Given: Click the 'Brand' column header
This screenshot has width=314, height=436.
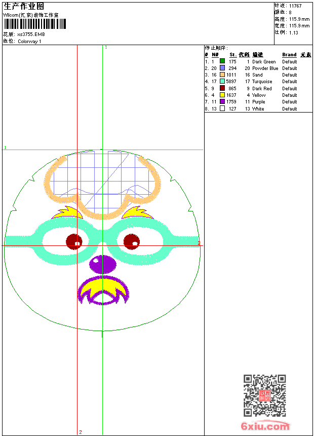Looking at the screenshot, I should tap(289, 55).
